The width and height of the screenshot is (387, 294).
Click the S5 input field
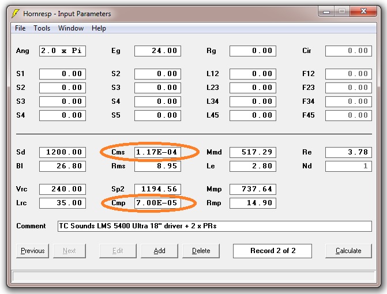pos(157,115)
